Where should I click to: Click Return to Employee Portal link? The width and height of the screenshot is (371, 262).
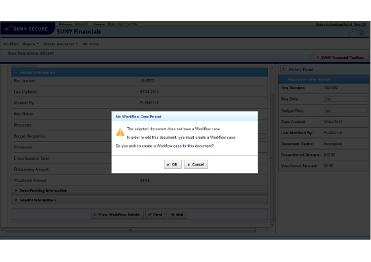[x=334, y=24]
